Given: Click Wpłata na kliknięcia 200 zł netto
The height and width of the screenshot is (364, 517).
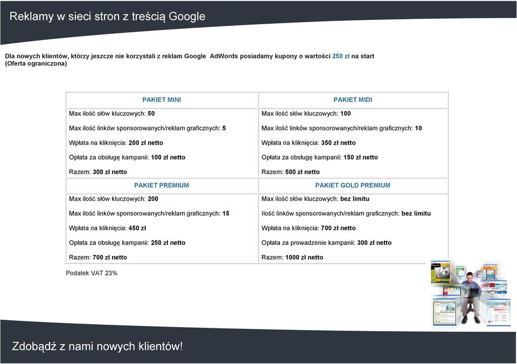Looking at the screenshot, I should 116,143.
